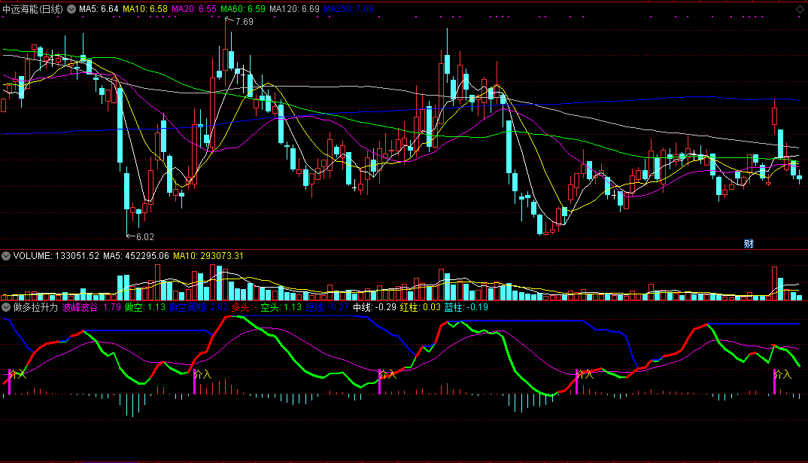Click the 蓝柱: -0.19 value
Image resolution: width=808 pixels, height=463 pixels.
[466, 307]
